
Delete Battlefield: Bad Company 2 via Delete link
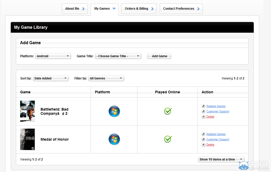[210, 117]
